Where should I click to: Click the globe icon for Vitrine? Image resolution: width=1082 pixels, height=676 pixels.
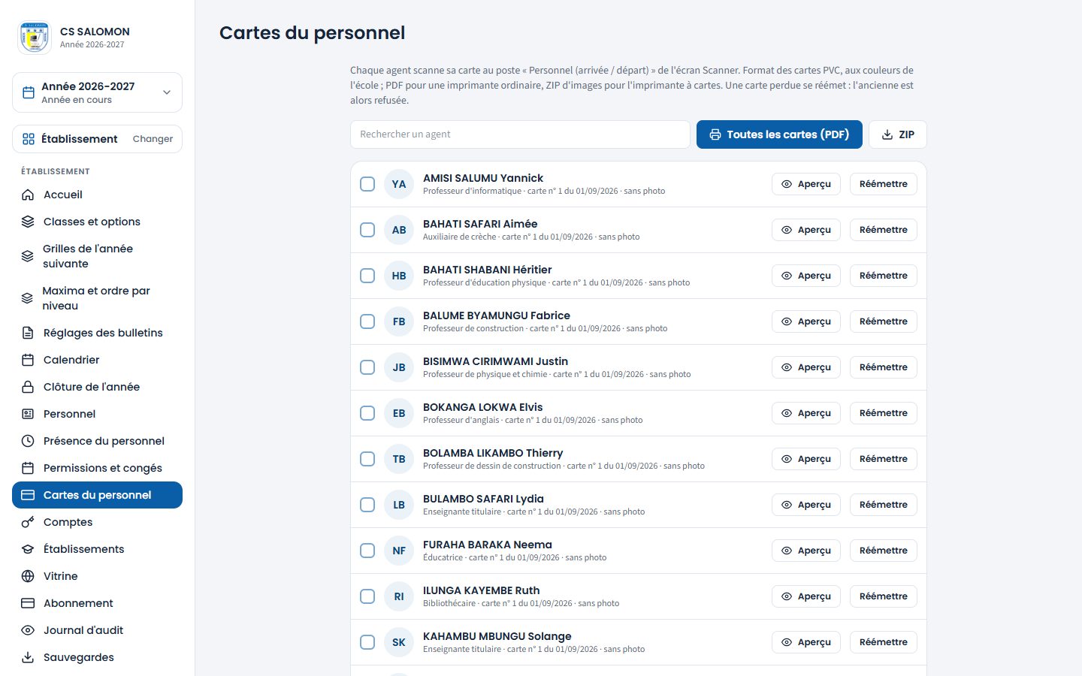28,576
